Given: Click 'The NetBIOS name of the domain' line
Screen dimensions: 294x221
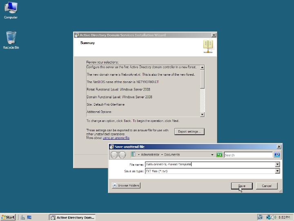Looking at the screenshot, I should tap(122, 82).
